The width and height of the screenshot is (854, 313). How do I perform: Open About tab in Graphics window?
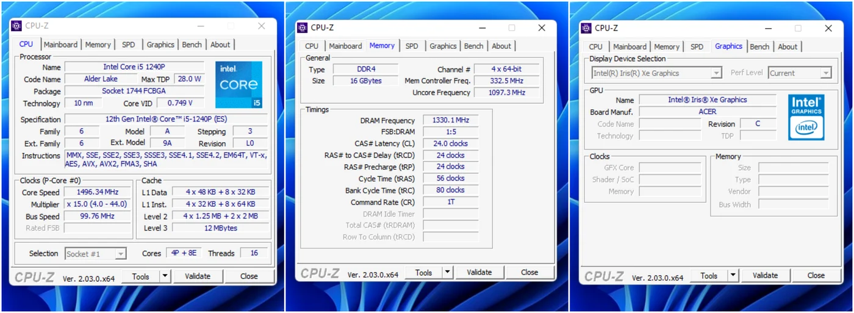(x=788, y=46)
